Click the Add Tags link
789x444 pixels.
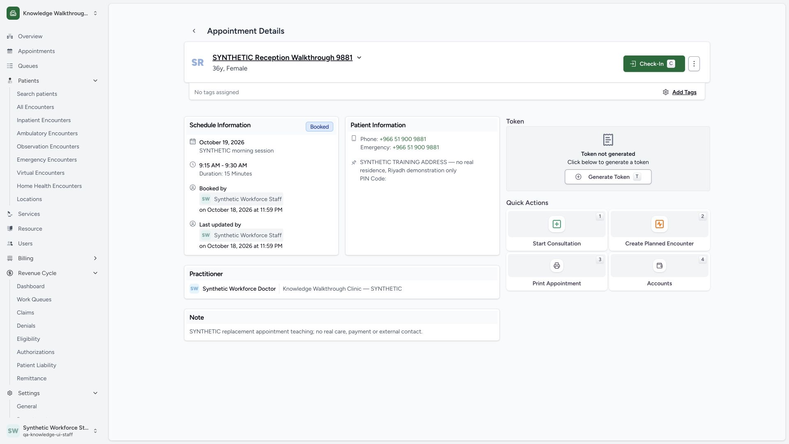pos(684,92)
